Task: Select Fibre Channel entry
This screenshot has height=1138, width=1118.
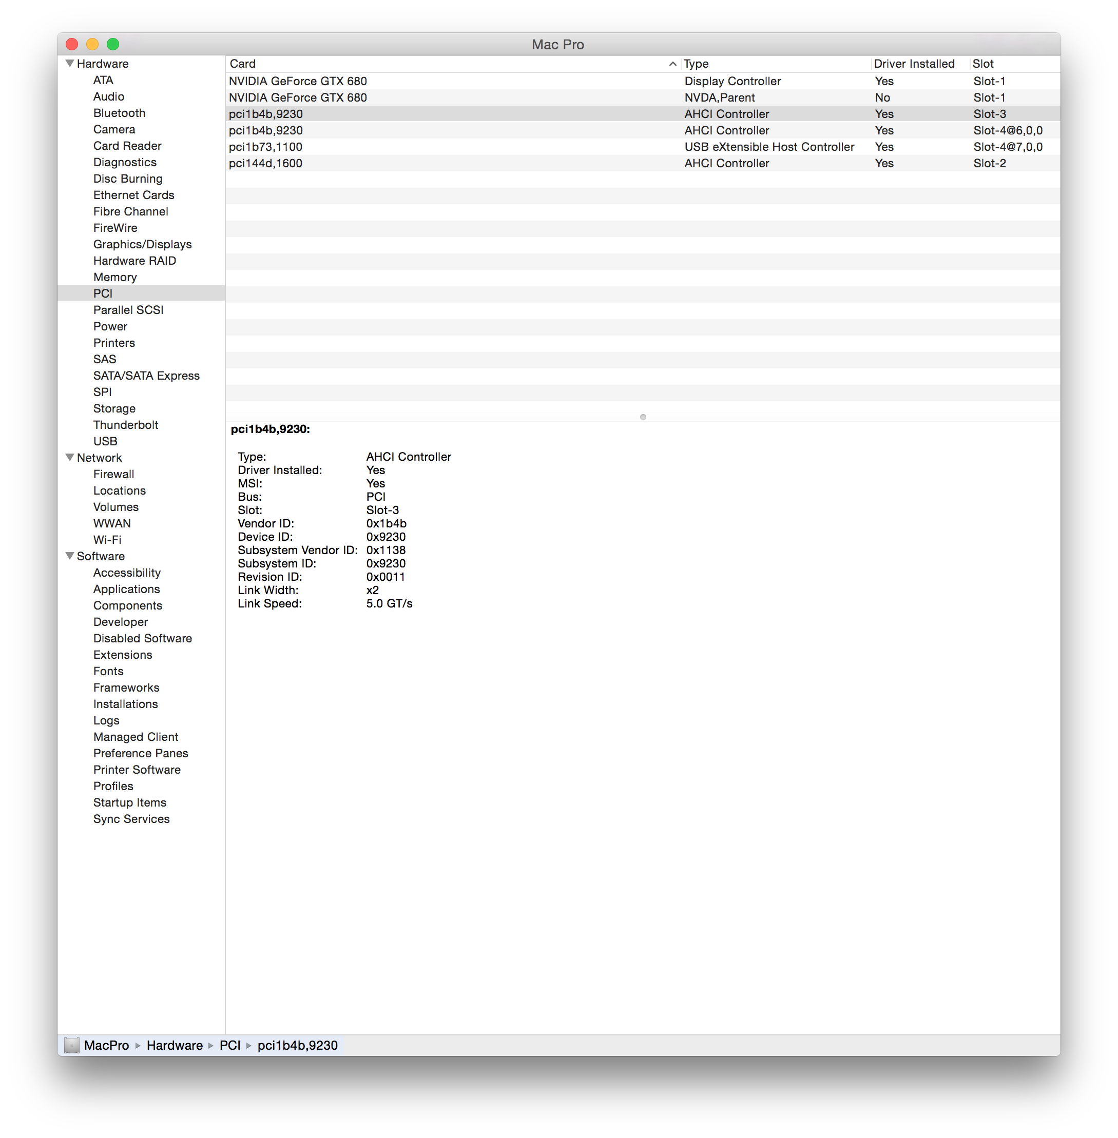Action: [131, 212]
